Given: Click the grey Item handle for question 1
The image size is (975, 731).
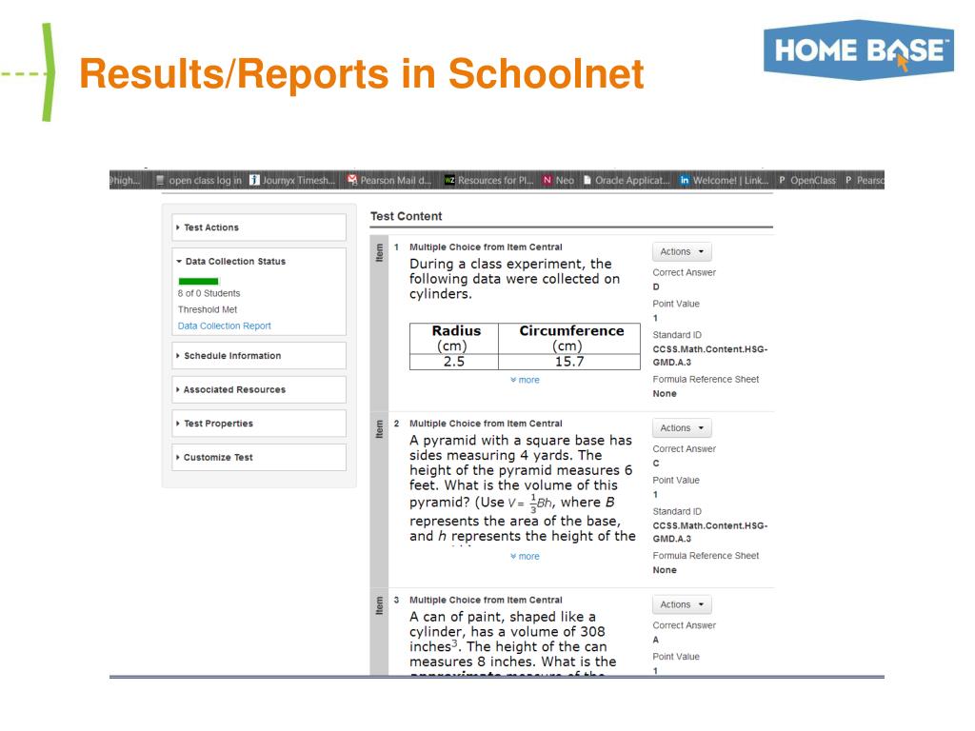Looking at the screenshot, I should click(379, 323).
